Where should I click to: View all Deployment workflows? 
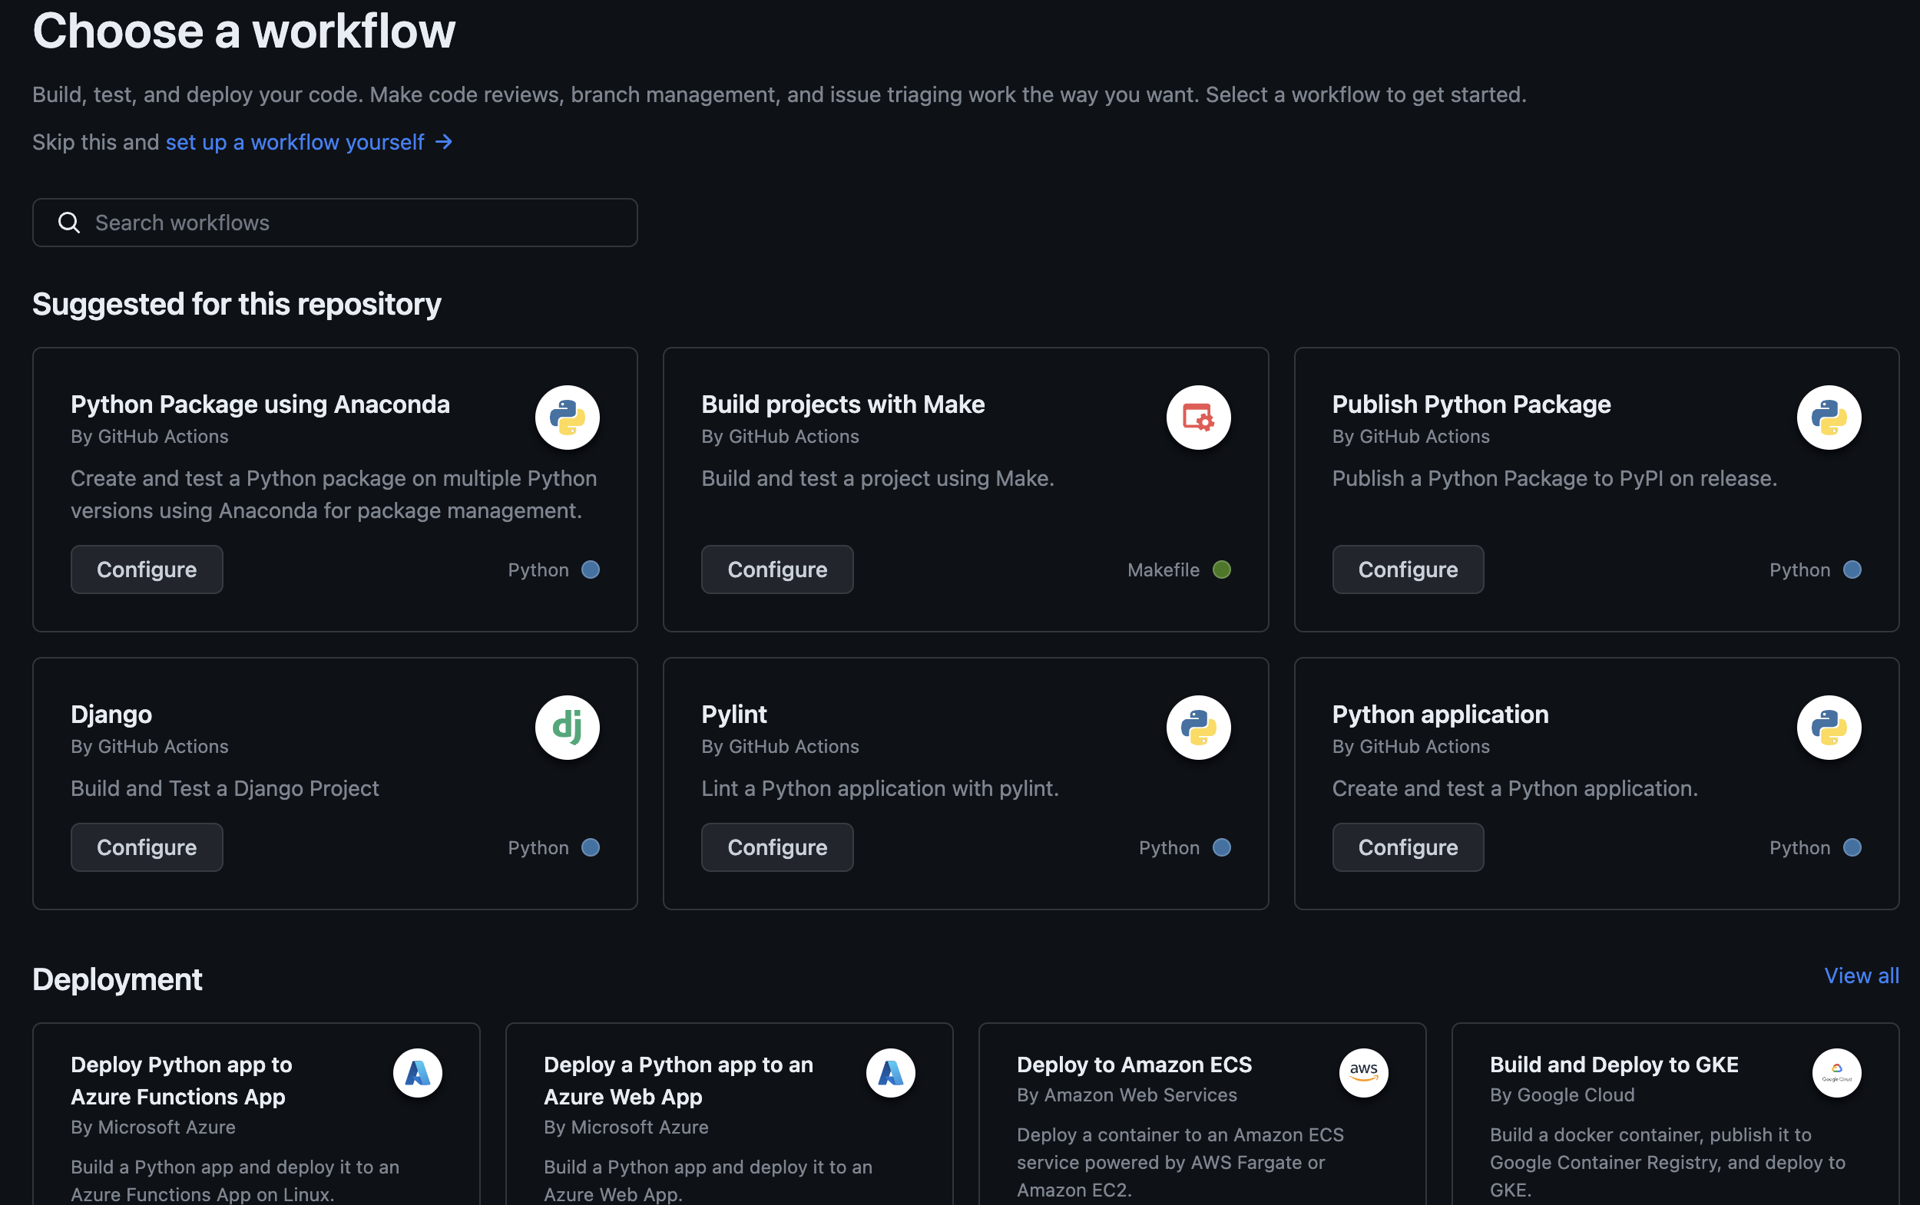(1860, 975)
